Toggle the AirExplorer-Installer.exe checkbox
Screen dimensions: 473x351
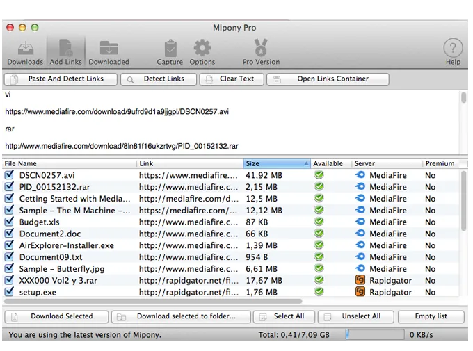pyautogui.click(x=9, y=245)
